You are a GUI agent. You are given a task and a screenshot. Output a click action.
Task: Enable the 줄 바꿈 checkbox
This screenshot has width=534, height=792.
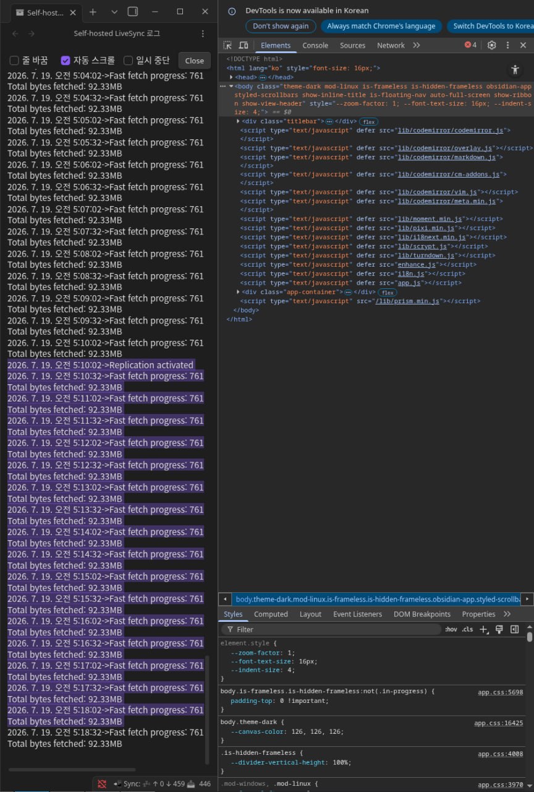coord(14,60)
